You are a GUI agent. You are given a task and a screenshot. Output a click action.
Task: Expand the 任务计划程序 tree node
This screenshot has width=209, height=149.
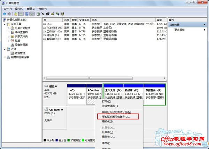(9, 28)
